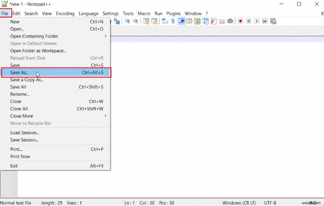Choose Print... from File menu
Image resolution: width=324 pixels, height=206 pixels.
pos(55,149)
